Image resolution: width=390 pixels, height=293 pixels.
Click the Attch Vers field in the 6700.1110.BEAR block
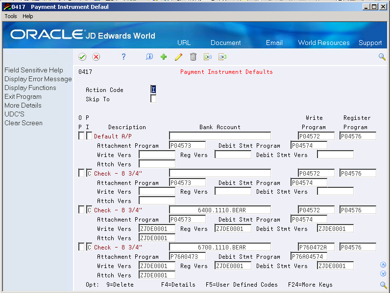pos(157,275)
